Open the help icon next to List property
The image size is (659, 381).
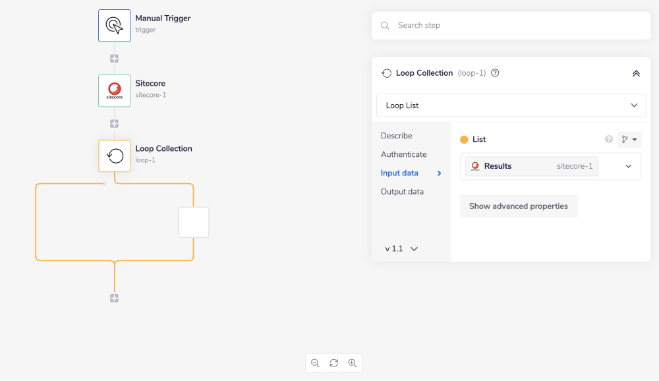(x=608, y=139)
